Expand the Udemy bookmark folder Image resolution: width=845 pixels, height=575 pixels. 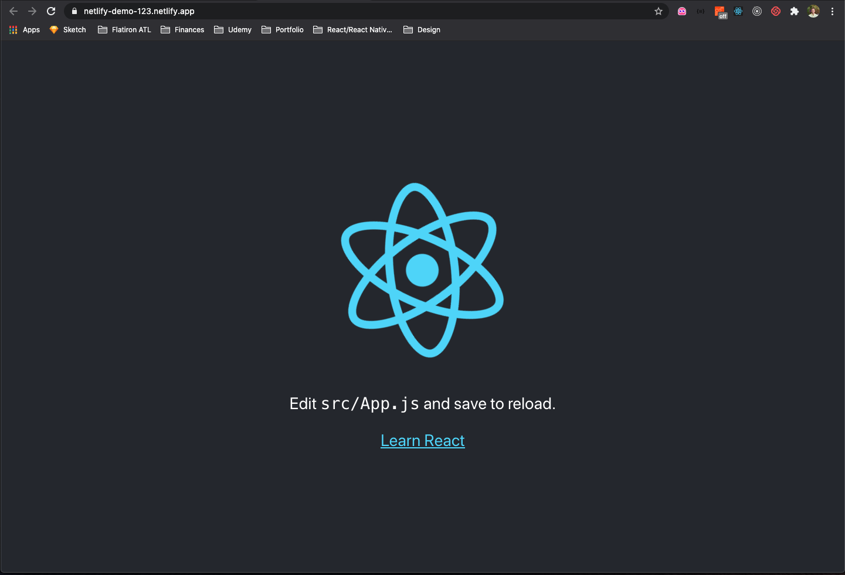(233, 30)
